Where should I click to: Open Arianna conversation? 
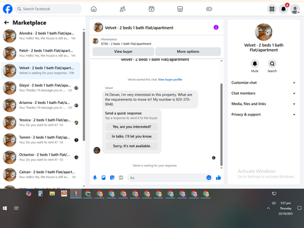41,105
